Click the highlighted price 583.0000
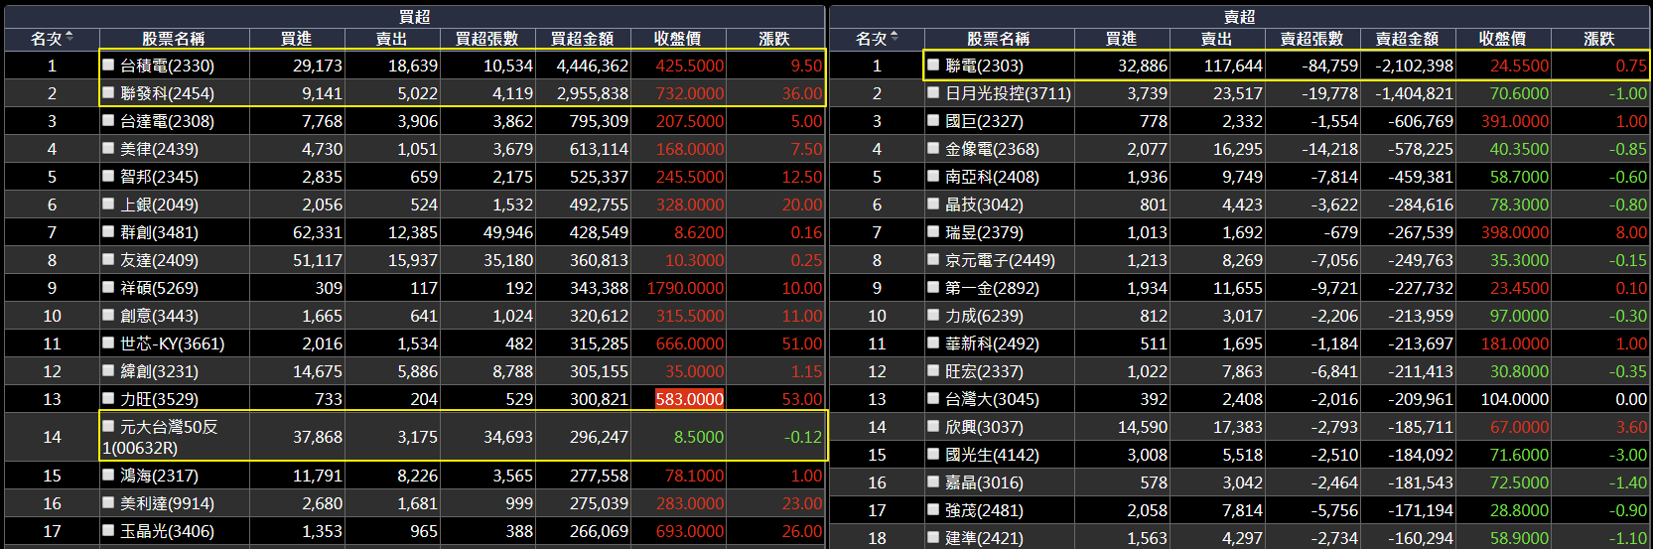The height and width of the screenshot is (549, 1653). (x=689, y=399)
